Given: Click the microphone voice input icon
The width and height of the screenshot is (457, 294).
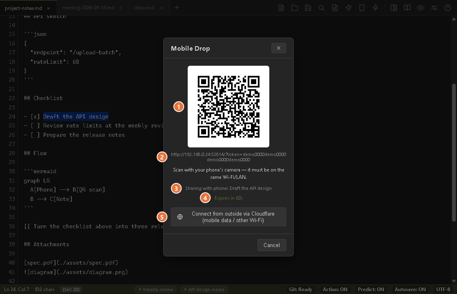Looking at the screenshot, I should click(x=375, y=8).
